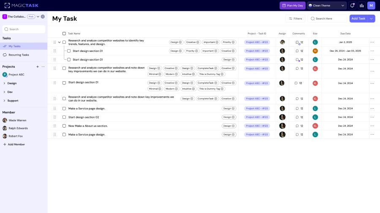Open the notifications bell icon
This screenshot has width=380, height=213.
click(x=352, y=5)
